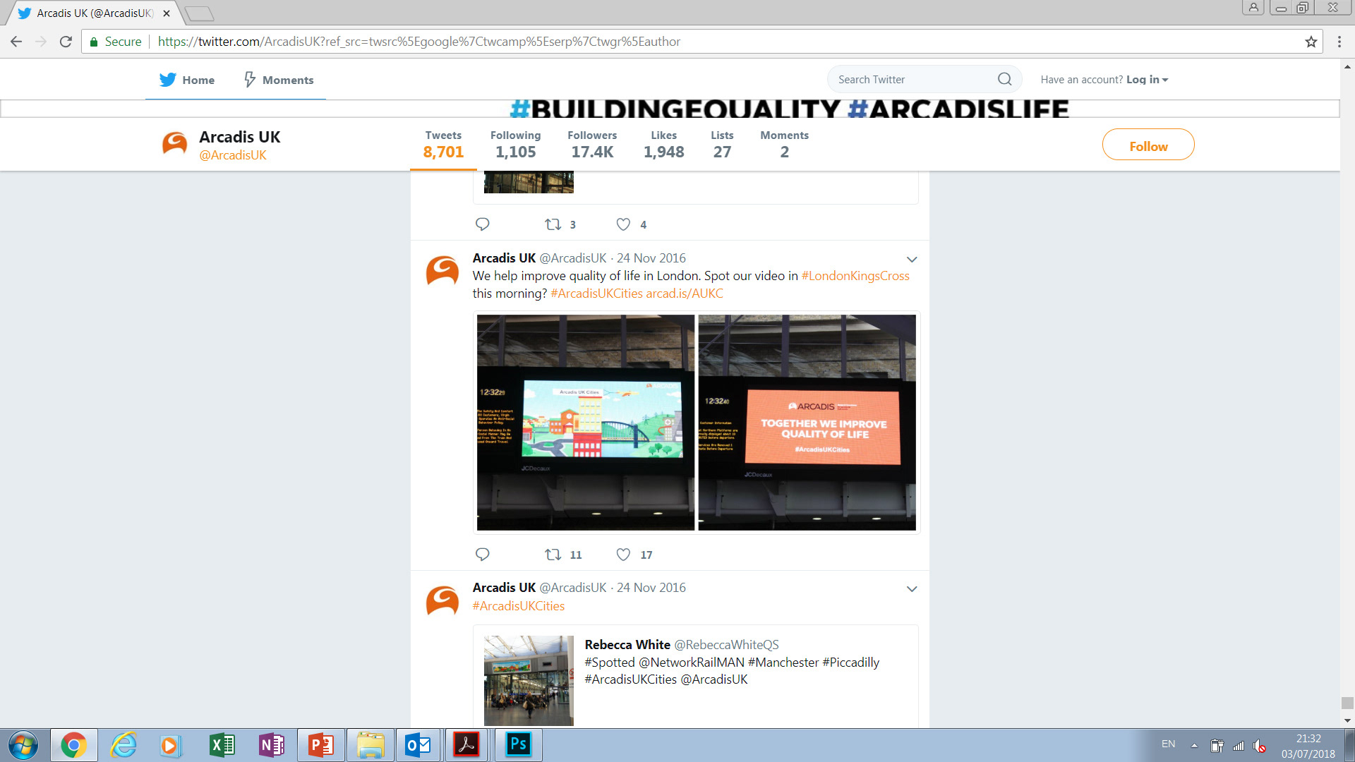Select the Tweets 8,701 profile tab
Screen dimensions: 1355x762
[x=443, y=145]
